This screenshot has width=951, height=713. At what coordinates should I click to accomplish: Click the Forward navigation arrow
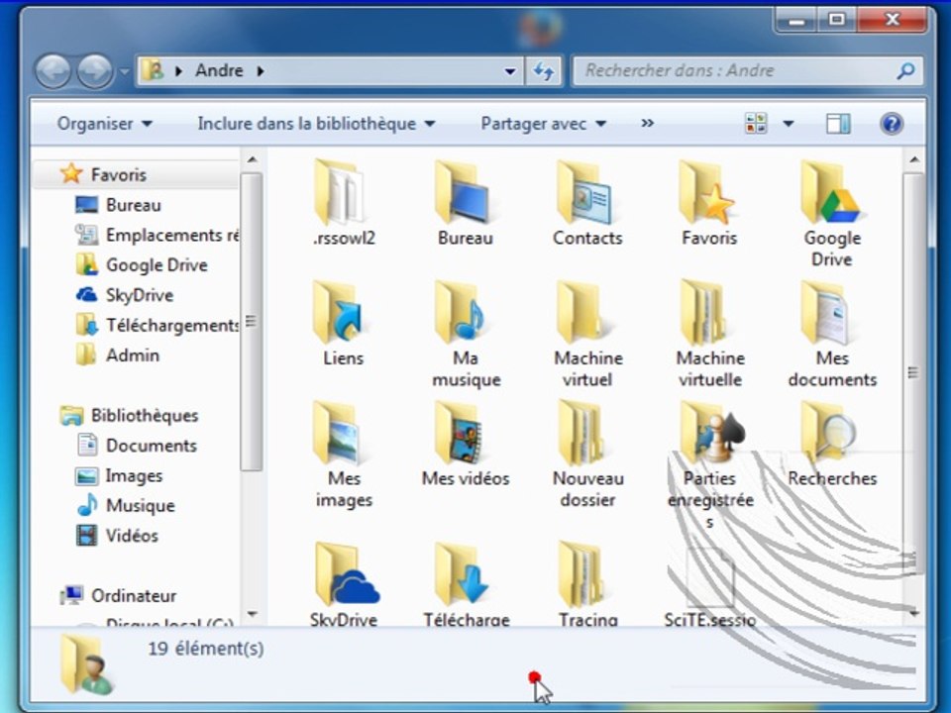95,71
